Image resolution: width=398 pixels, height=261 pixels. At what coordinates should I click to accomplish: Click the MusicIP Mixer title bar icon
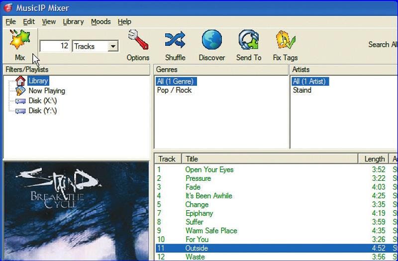8,7
